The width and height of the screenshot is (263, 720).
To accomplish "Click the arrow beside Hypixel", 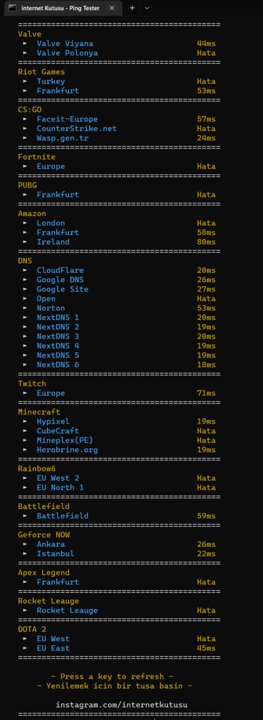I will (25, 421).
